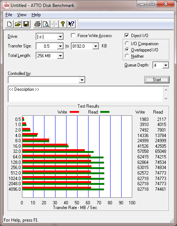Click window resize grip at bottom corner
177x226 pixels.
(x=171, y=220)
